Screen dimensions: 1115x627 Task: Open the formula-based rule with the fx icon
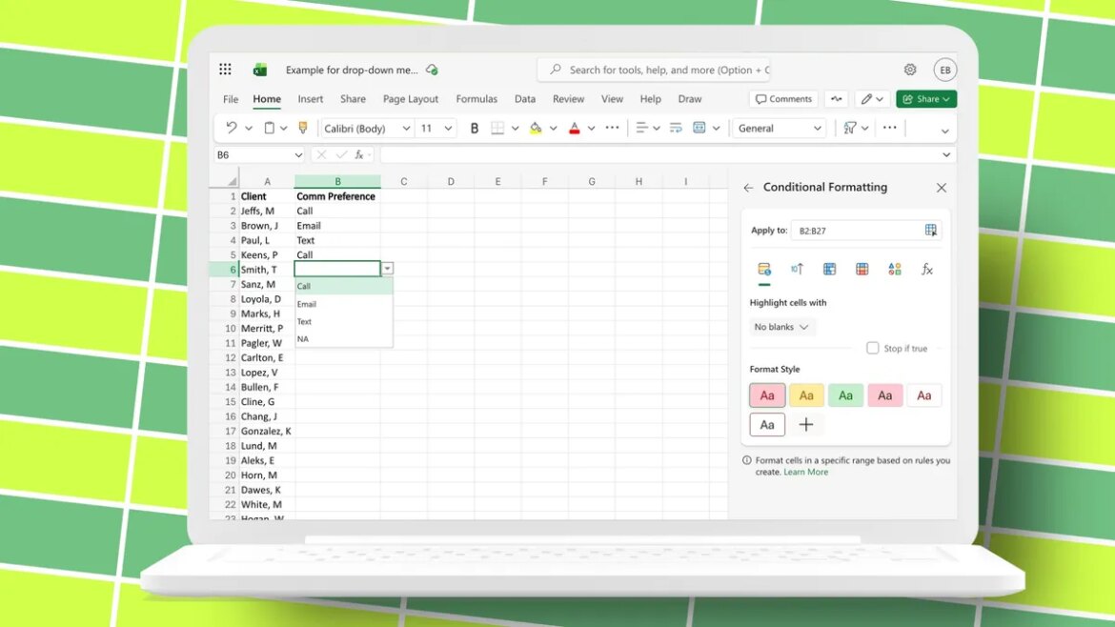pyautogui.click(x=926, y=269)
